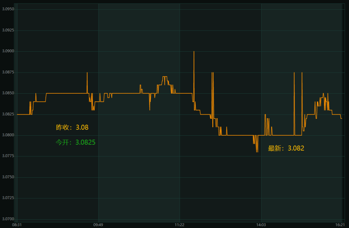Click the green 今开 3.0825 open label
Viewport: 349px width, 228px height.
click(x=75, y=142)
